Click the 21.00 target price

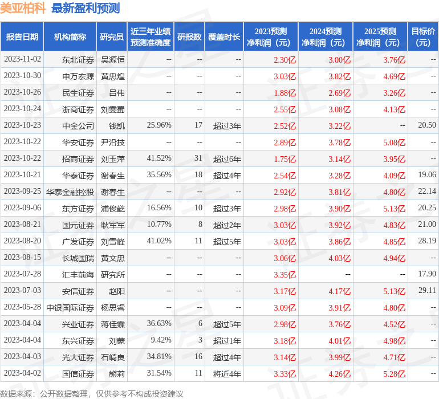click(x=427, y=224)
